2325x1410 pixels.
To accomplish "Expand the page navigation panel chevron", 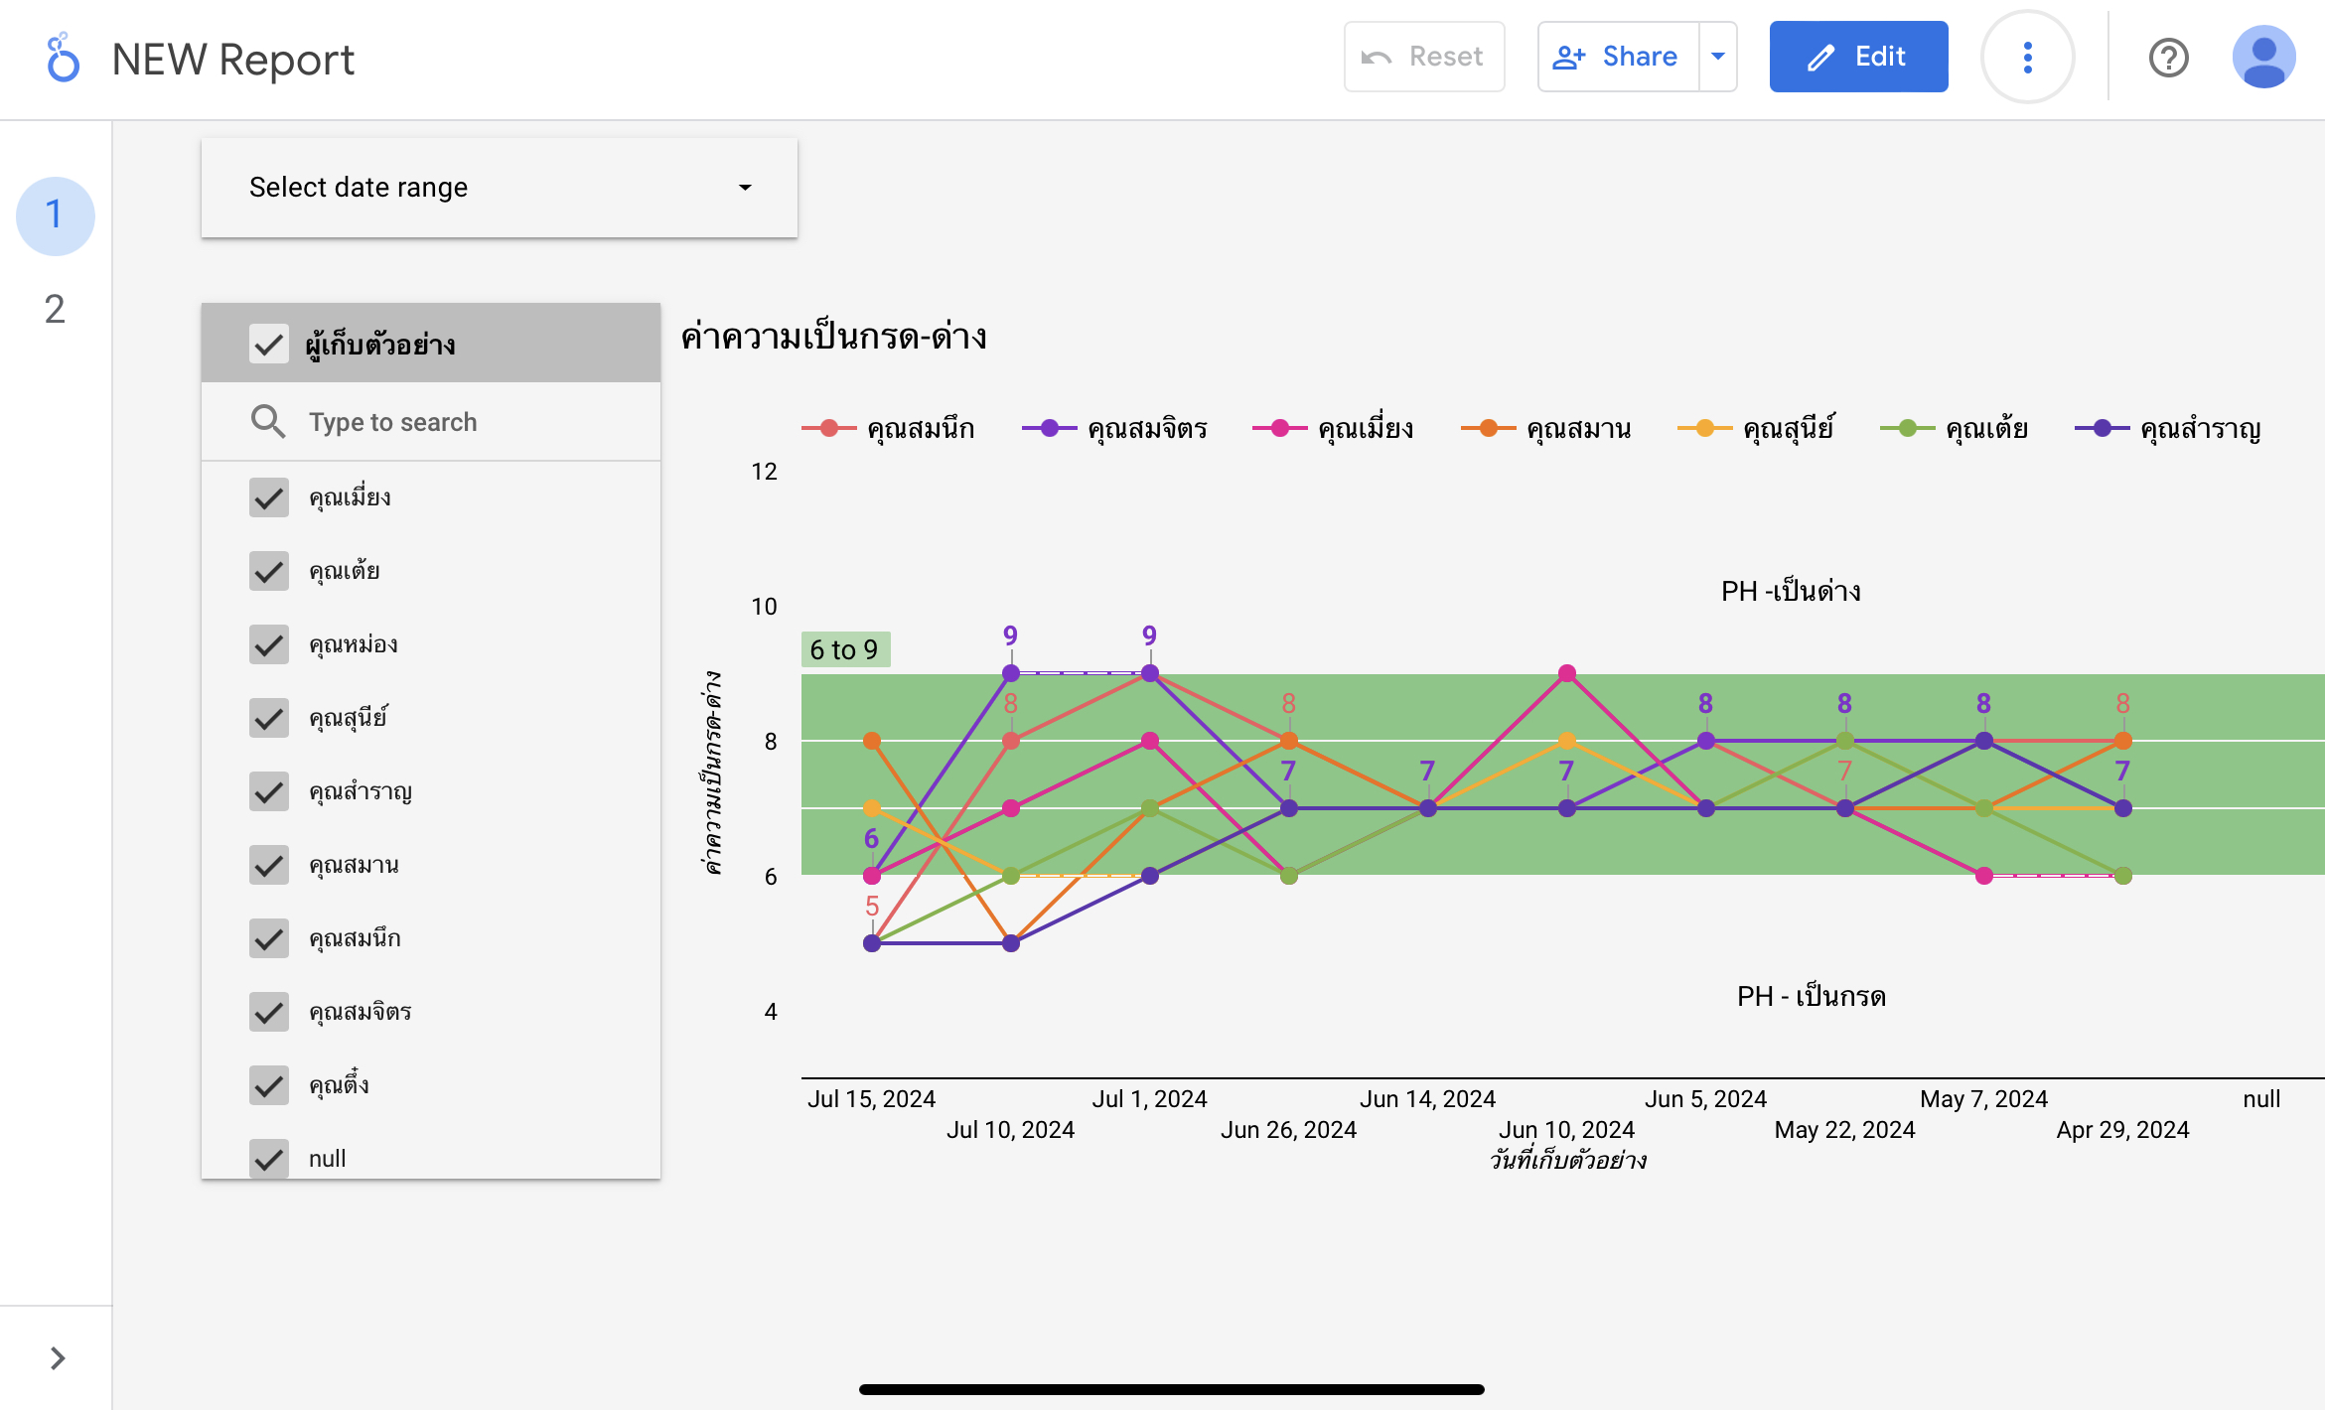I will click(x=57, y=1357).
